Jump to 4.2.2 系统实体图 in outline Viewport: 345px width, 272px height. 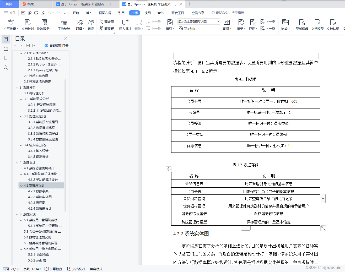40,197
